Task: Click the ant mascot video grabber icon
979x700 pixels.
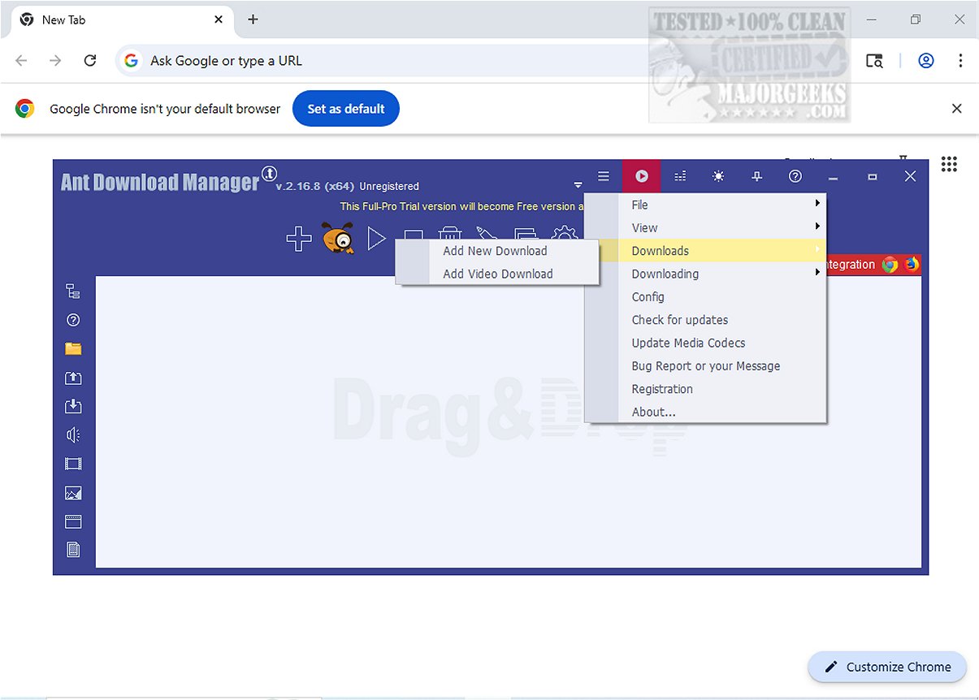Action: click(x=337, y=239)
